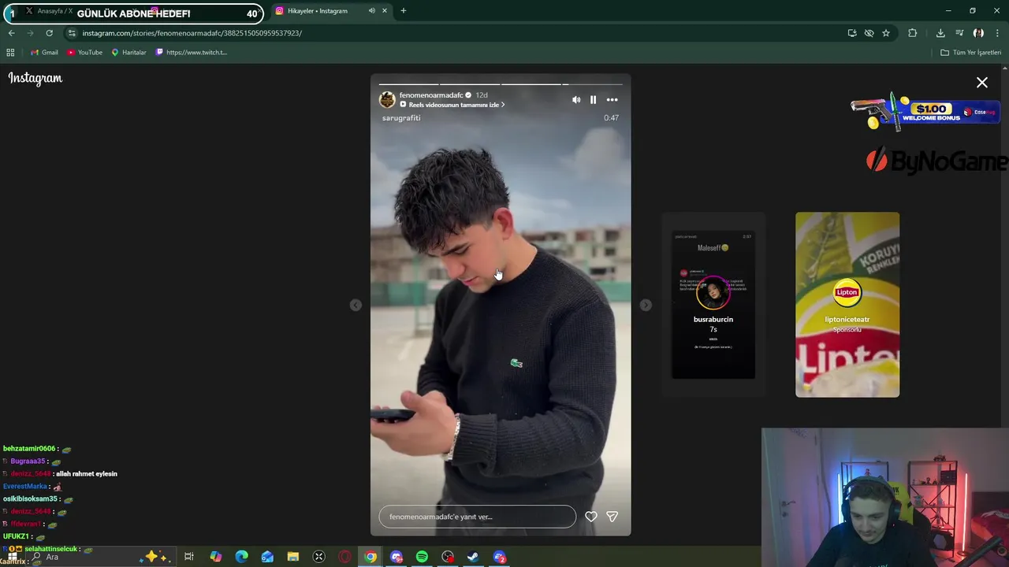
Task: Open Discord from the taskbar
Action: point(397,557)
